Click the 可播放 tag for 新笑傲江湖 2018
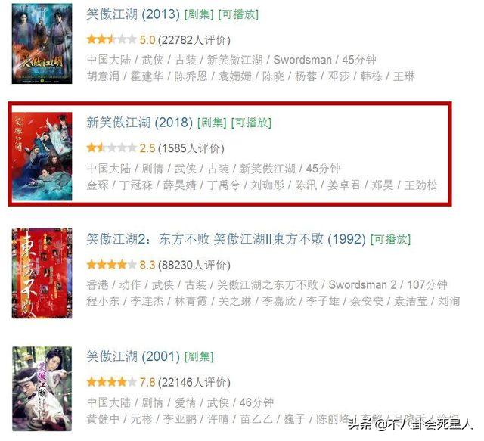The image size is (484, 441). click(251, 123)
